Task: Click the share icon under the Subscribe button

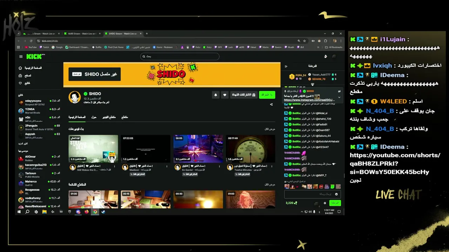Action: click(271, 104)
